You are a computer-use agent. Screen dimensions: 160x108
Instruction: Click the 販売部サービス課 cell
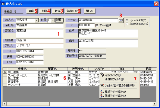[x=52, y=75]
